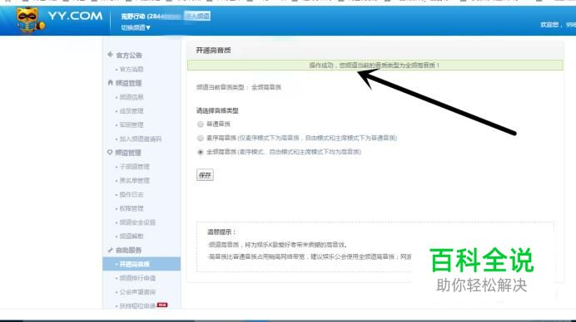Open 加入频道邀请码 sidebar item
The height and width of the screenshot is (322, 576).
(141, 139)
